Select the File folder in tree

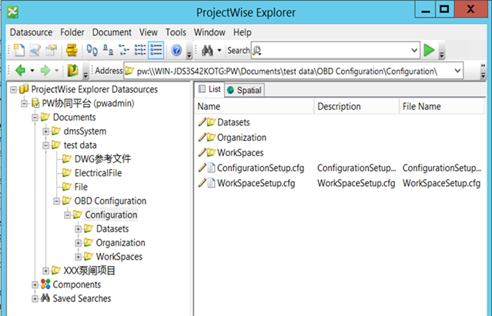coord(81,187)
